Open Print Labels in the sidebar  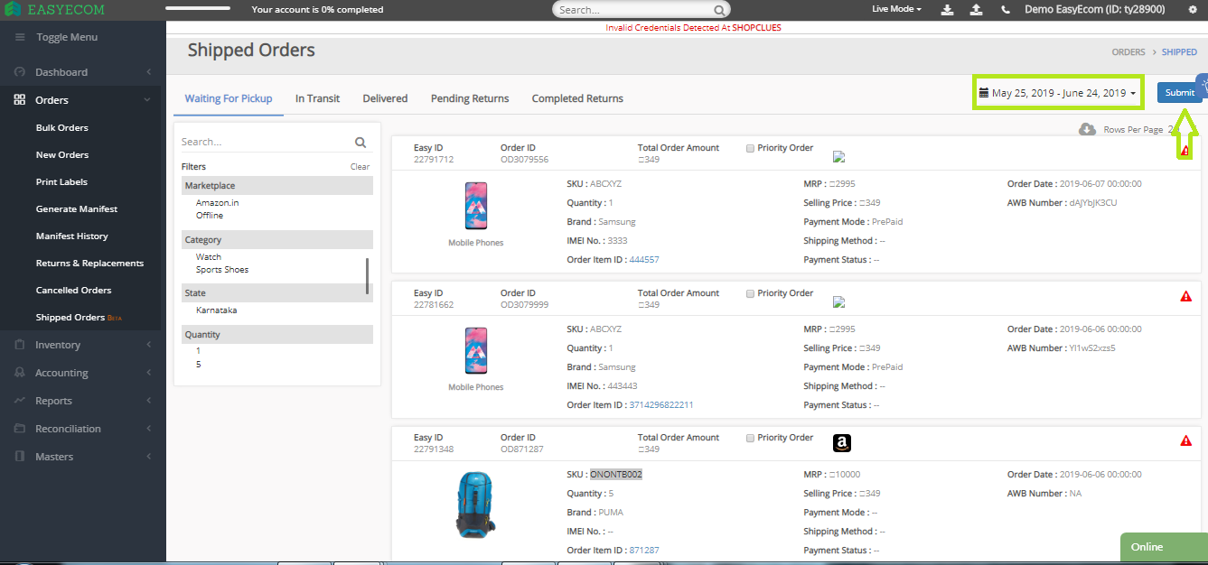click(x=61, y=181)
